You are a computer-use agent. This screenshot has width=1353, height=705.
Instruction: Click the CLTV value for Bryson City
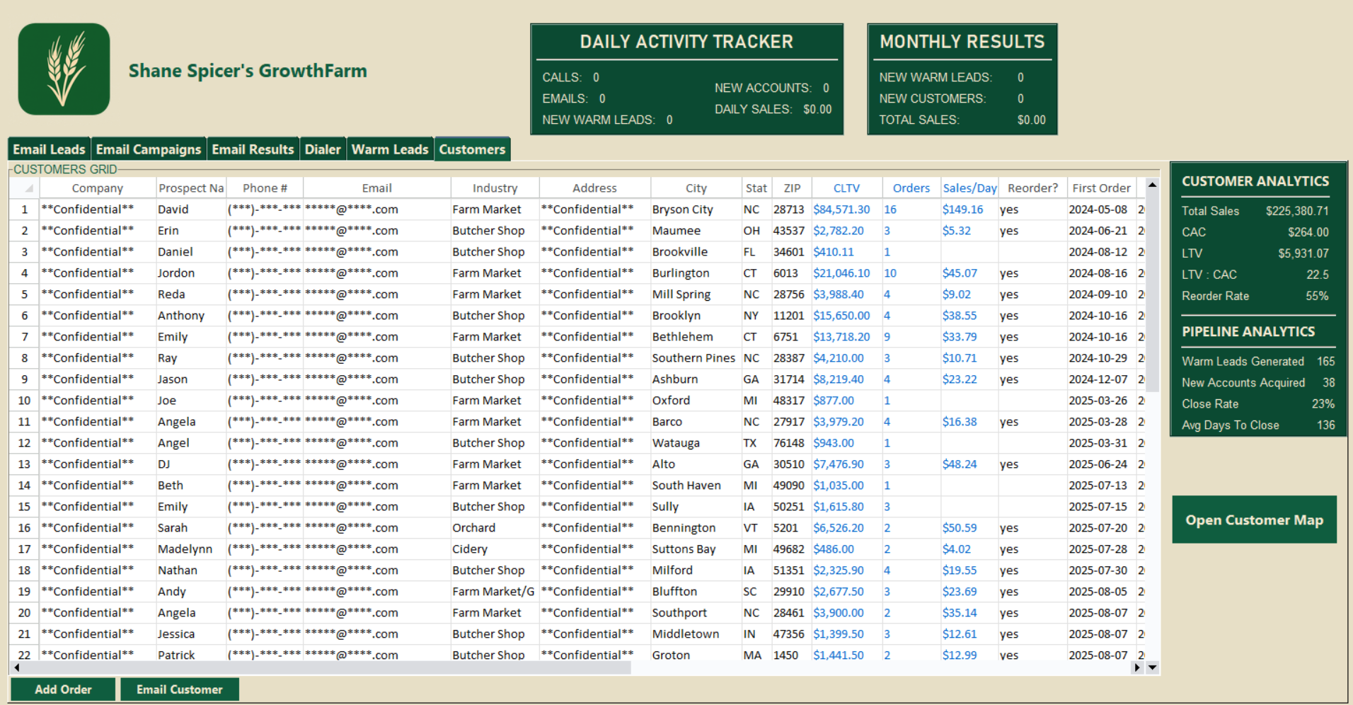841,209
